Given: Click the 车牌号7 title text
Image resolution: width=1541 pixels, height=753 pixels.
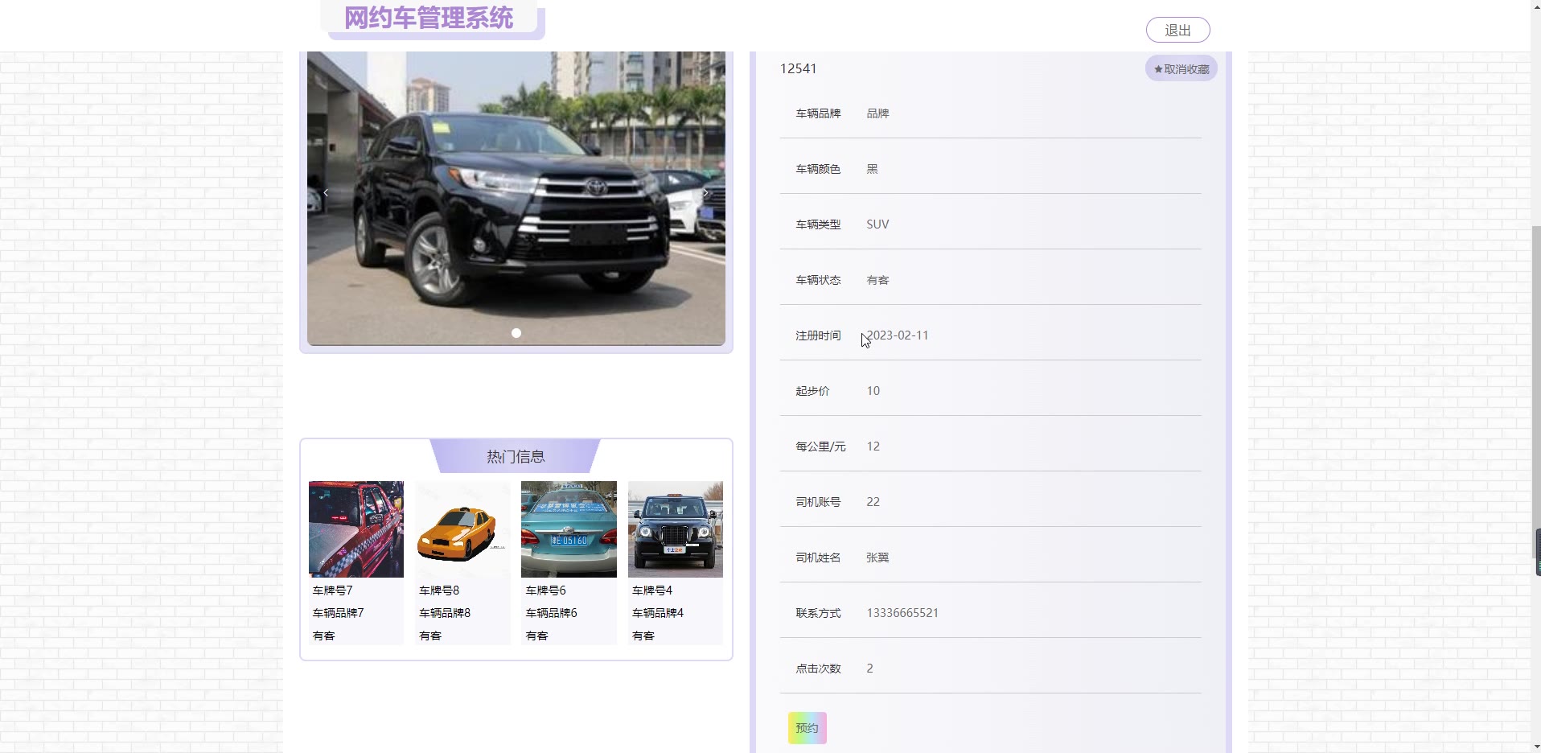Looking at the screenshot, I should click(x=332, y=590).
